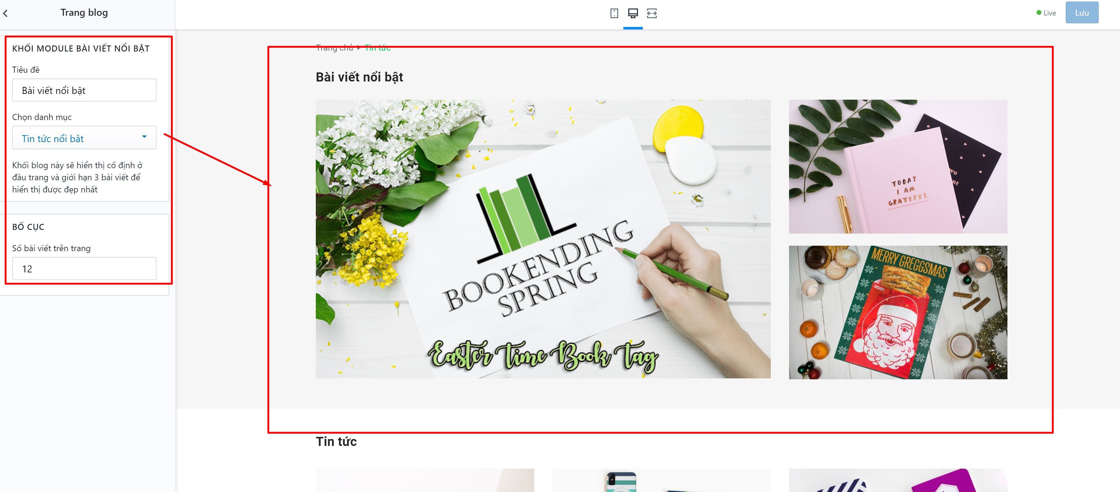
Task: Switch to the fullscreen width preview icon
Action: (652, 13)
